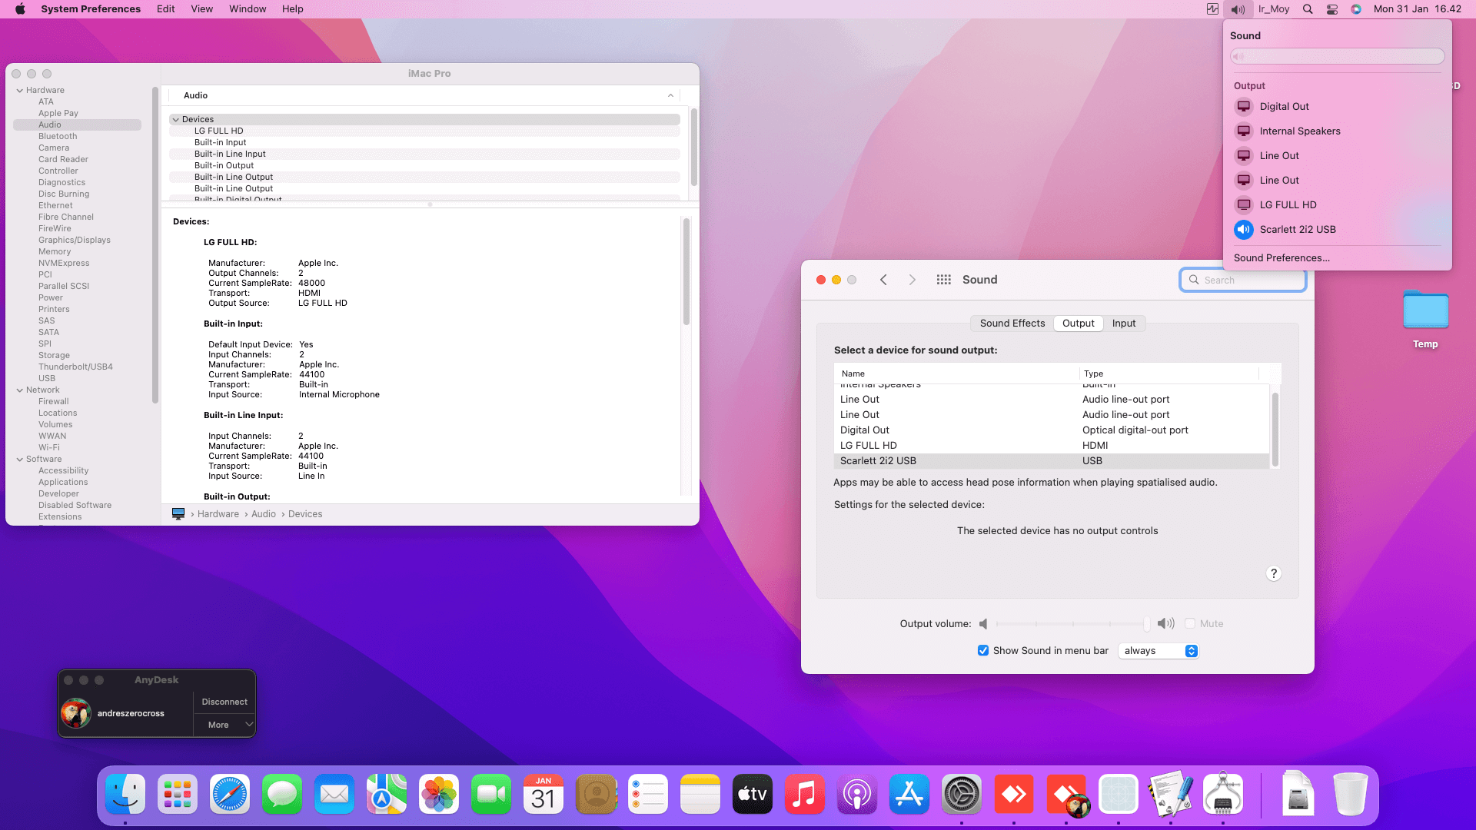Open Control Centre icon in menu bar
The width and height of the screenshot is (1476, 830).
pos(1332,9)
